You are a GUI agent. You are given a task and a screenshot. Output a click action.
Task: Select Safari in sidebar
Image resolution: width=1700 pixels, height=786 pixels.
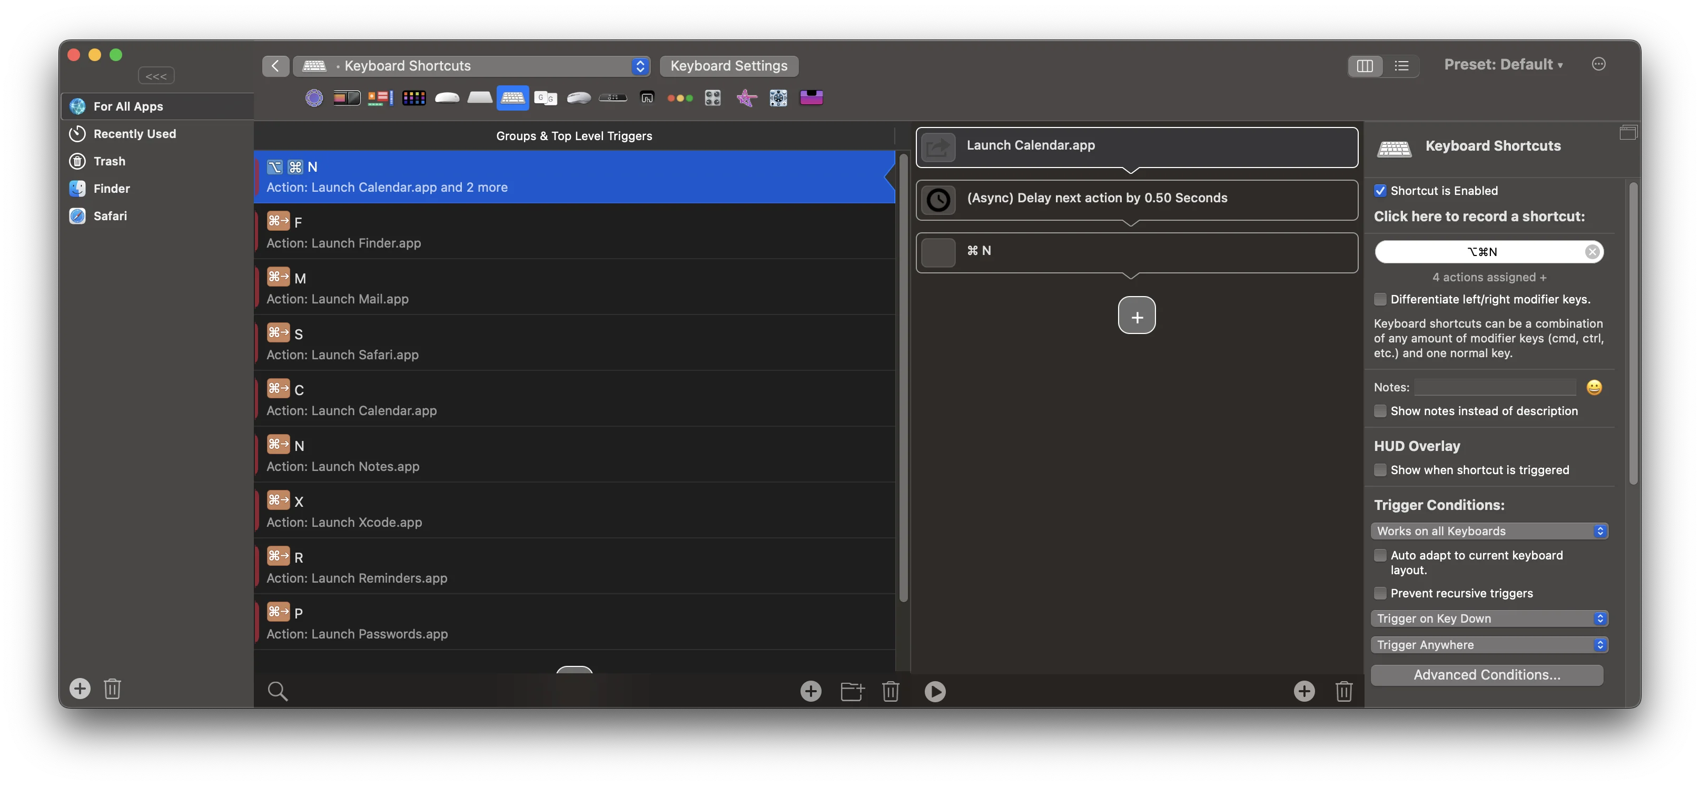pos(157,216)
